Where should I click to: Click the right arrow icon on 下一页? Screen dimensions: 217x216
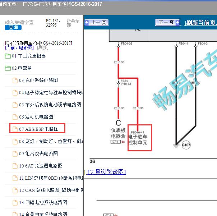click(177, 22)
